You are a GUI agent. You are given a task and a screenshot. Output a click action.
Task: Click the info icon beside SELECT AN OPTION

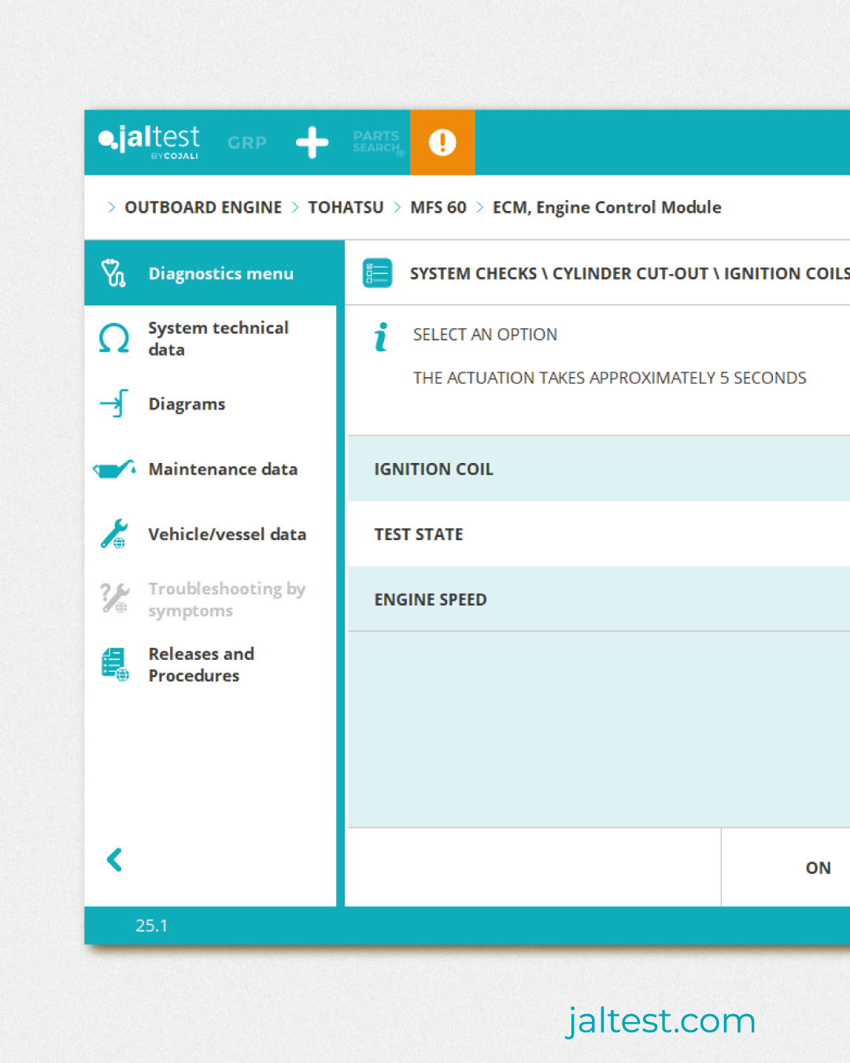[x=381, y=336]
